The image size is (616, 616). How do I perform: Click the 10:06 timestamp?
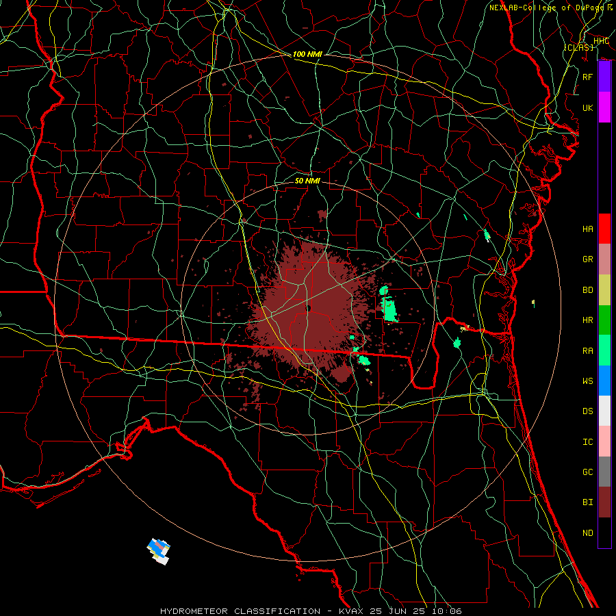pos(447,611)
